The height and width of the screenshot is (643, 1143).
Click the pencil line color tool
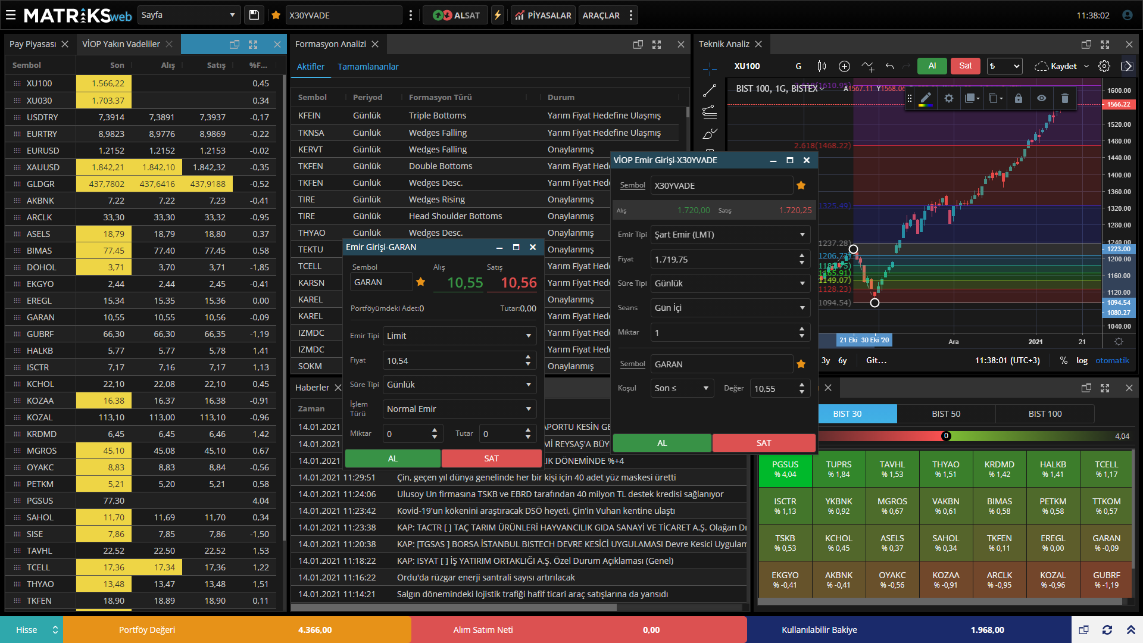coord(926,98)
